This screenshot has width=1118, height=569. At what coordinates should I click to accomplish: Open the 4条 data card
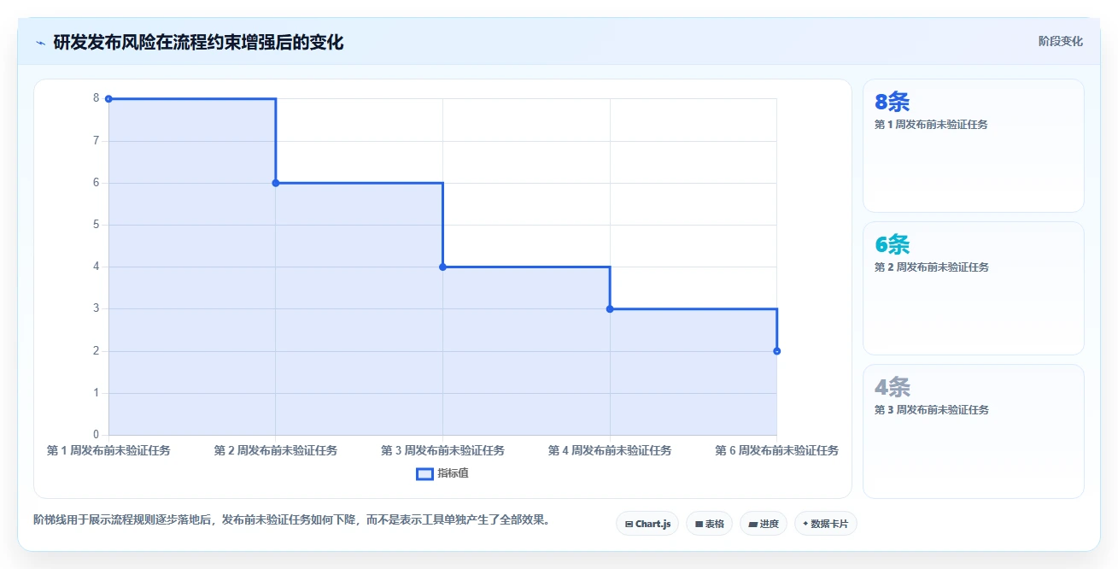tap(974, 431)
